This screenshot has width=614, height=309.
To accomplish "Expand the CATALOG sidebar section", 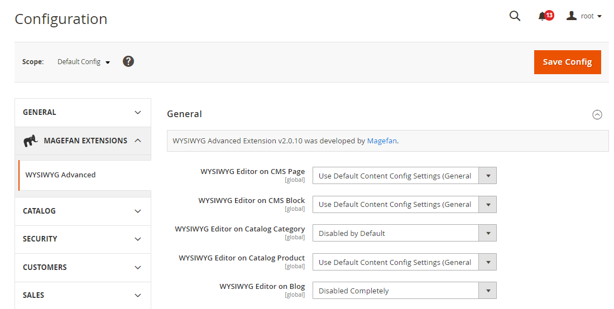I will [83, 211].
